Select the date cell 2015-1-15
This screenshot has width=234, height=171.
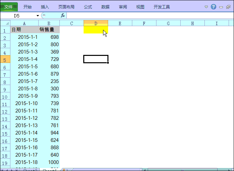click(24, 140)
